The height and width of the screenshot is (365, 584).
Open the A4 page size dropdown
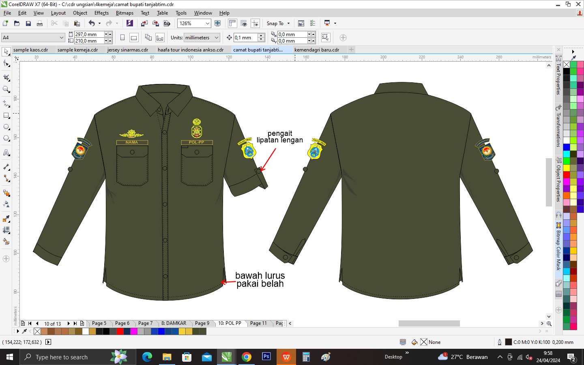(x=62, y=38)
